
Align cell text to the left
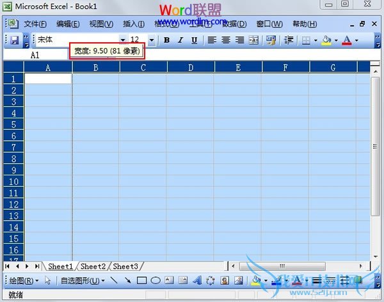tap(212, 40)
